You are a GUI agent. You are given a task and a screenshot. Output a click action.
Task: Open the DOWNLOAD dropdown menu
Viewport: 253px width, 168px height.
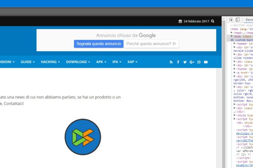(x=78, y=62)
